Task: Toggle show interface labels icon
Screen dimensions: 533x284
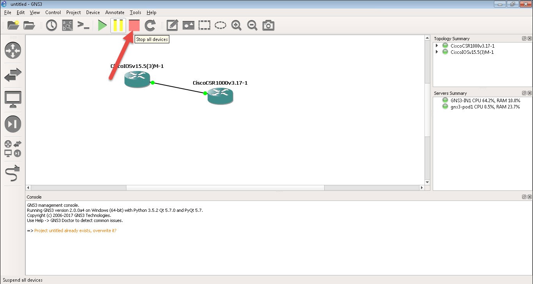Action: click(x=68, y=26)
